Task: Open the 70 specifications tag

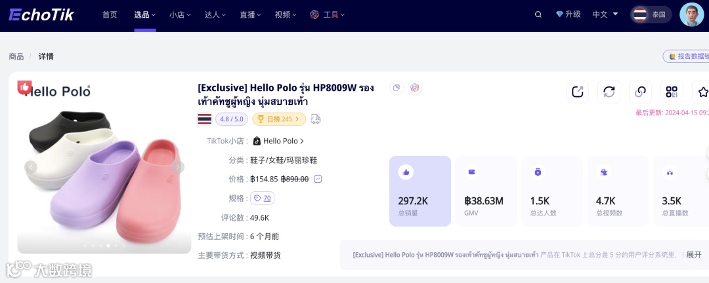Action: [x=262, y=198]
